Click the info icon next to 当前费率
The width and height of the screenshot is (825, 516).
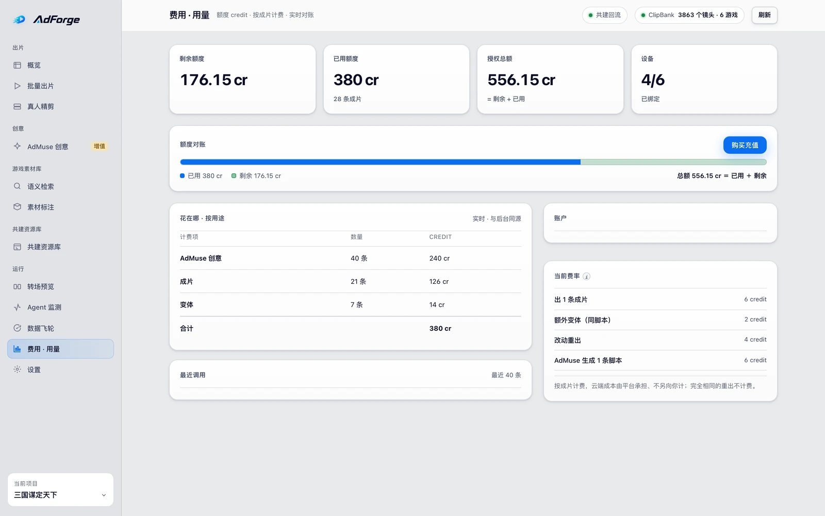click(586, 277)
